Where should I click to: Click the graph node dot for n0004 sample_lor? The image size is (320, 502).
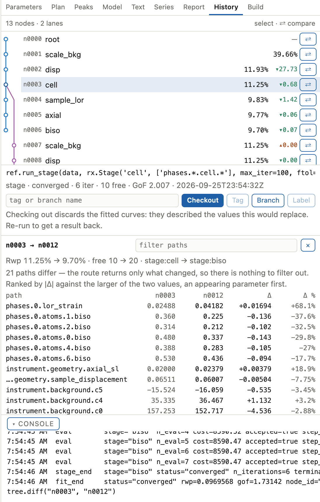coord(6,100)
